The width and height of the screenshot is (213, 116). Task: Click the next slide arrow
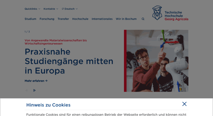tap(34, 90)
